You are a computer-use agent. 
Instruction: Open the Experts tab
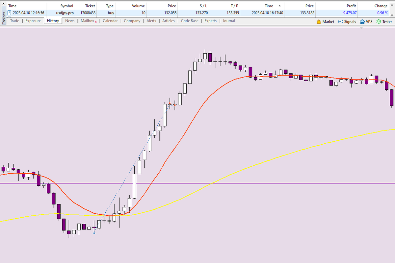pyautogui.click(x=211, y=21)
